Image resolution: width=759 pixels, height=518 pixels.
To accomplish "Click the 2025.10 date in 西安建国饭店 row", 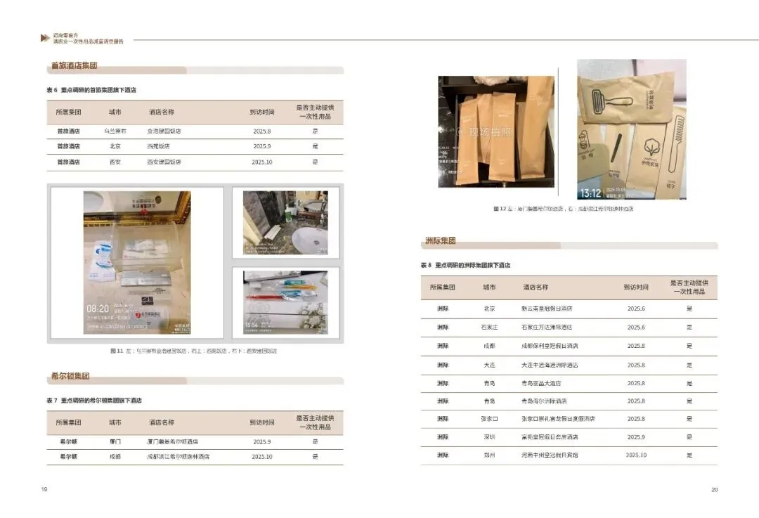I will click(262, 162).
